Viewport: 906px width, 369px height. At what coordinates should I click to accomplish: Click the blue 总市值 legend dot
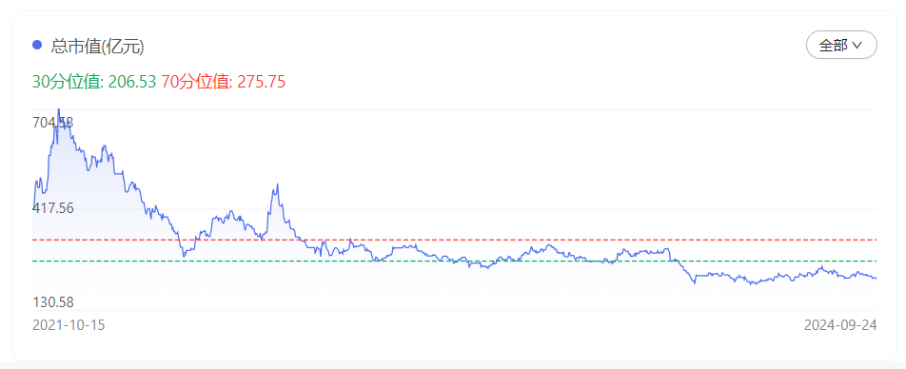pyautogui.click(x=37, y=45)
